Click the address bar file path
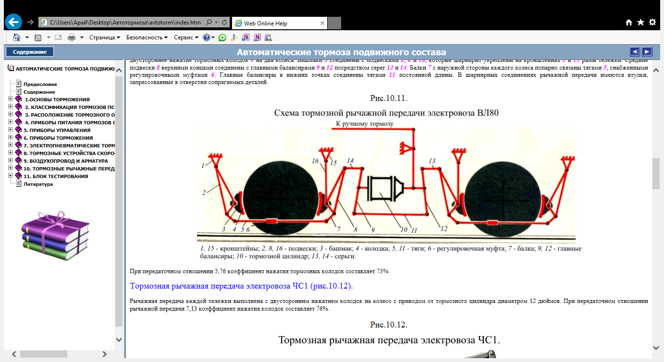Viewport: 664px width, 362px height. point(125,23)
